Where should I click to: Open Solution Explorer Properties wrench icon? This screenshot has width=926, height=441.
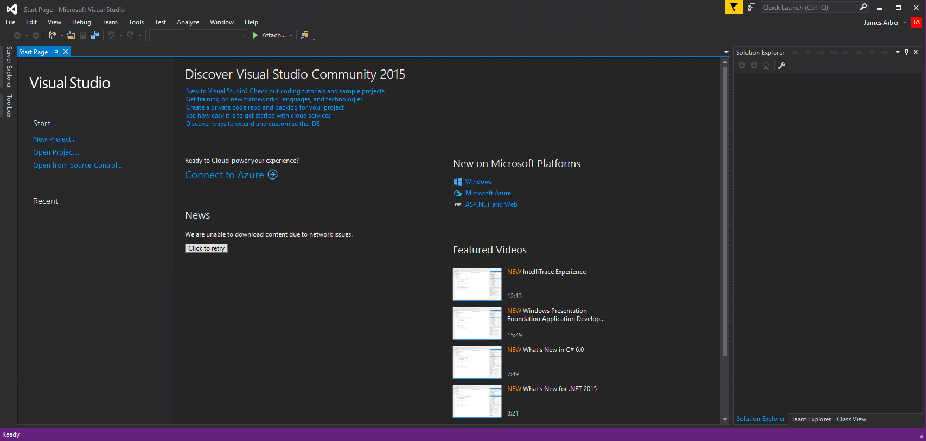click(782, 65)
